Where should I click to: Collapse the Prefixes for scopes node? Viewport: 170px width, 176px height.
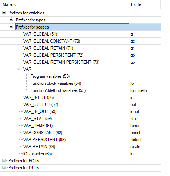point(11,27)
